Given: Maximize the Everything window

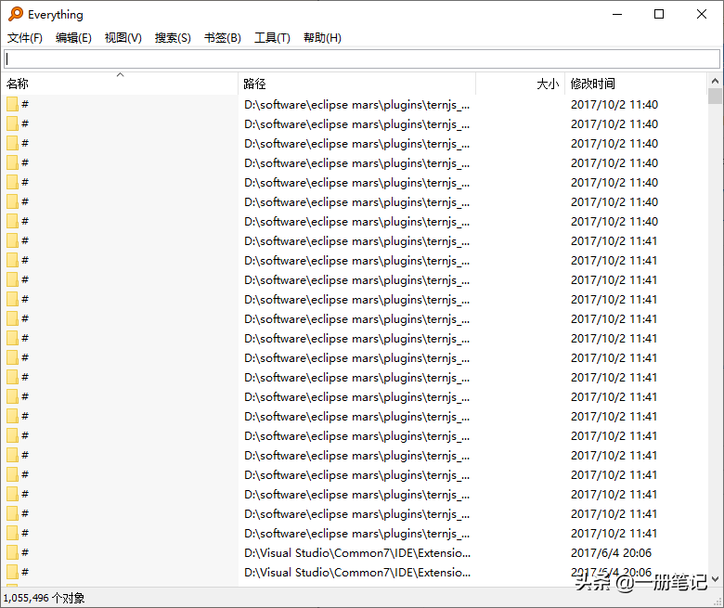Looking at the screenshot, I should click(659, 14).
